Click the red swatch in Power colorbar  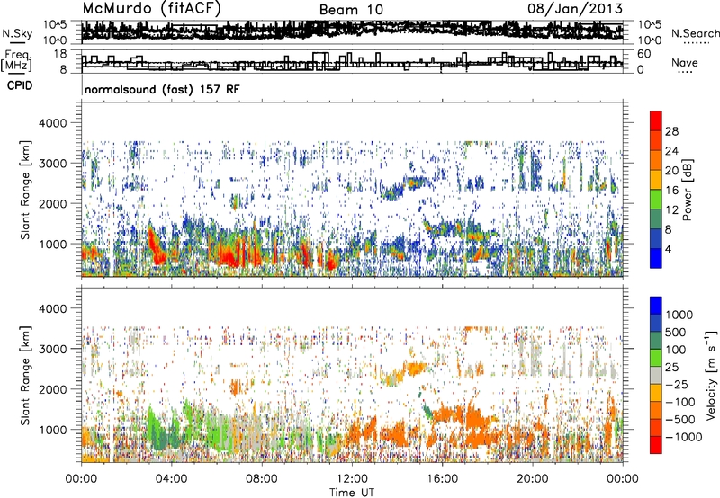pos(656,120)
